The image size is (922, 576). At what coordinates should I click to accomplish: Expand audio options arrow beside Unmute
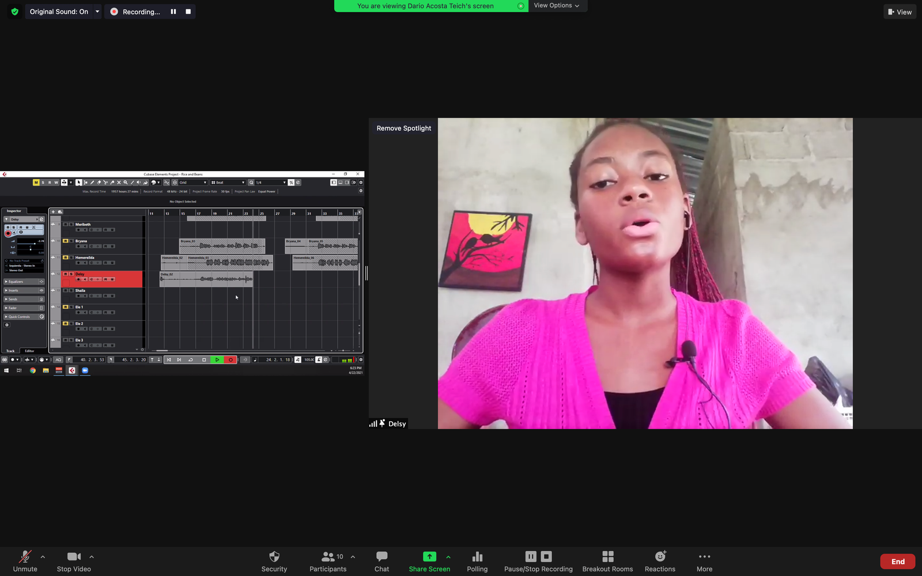pos(43,557)
